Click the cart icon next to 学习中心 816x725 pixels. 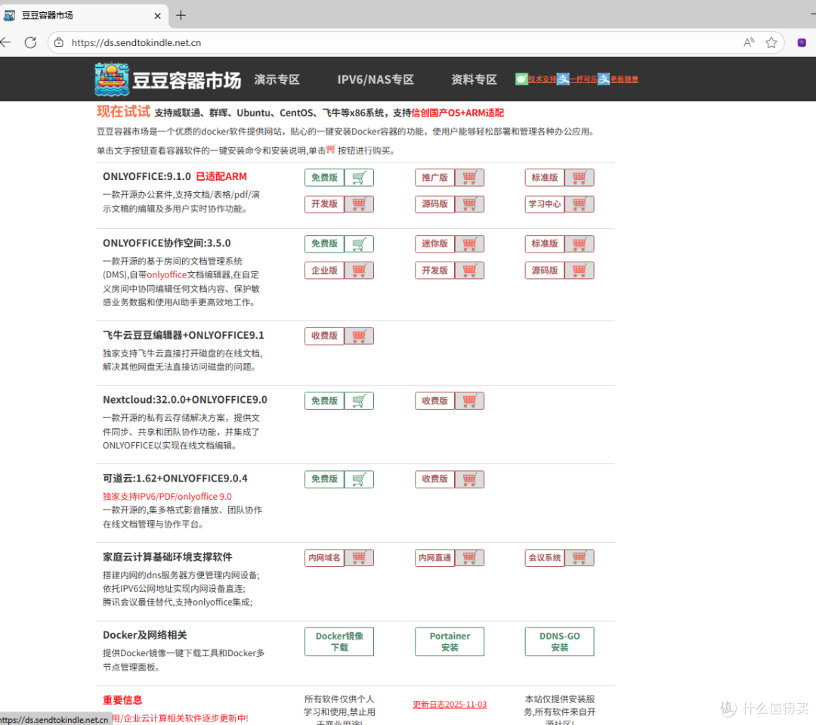580,204
